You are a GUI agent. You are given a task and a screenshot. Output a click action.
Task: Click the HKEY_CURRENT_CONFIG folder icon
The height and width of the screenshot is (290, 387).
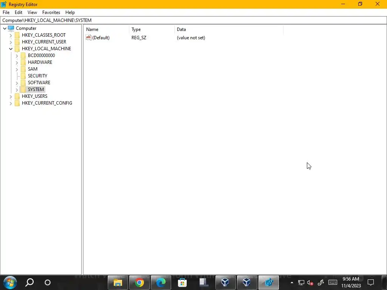pos(17,103)
